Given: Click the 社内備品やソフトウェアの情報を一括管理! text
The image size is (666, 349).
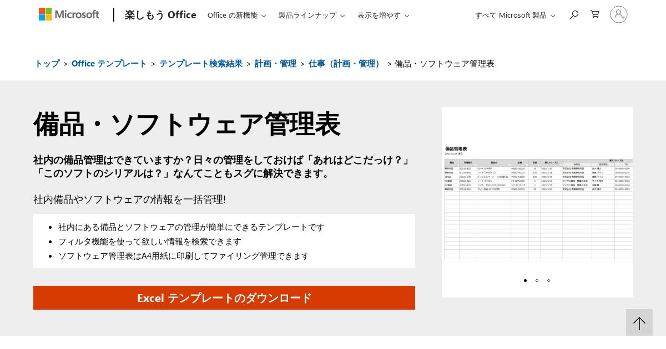Looking at the screenshot, I should click(x=129, y=199).
